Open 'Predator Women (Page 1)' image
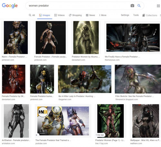This screenshot has height=147, width=161. 110,121
